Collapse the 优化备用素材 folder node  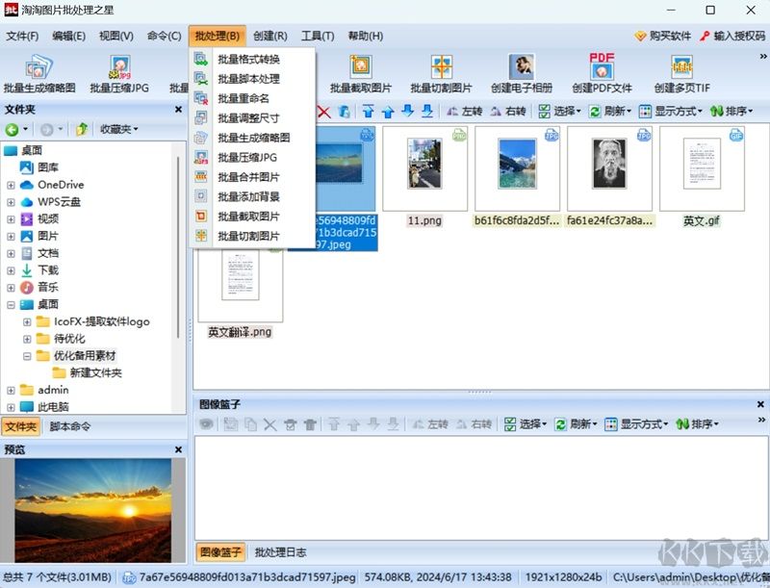(x=28, y=356)
